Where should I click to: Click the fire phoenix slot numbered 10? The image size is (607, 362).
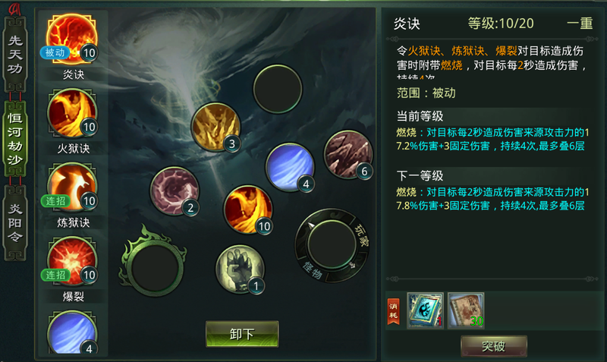click(248, 209)
